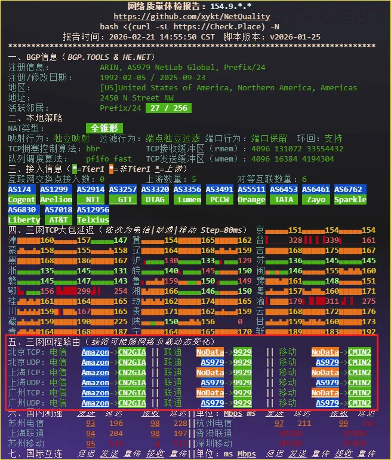
Task: Click the 广州UDP 联通 9929 badge
Action: pos(242,403)
